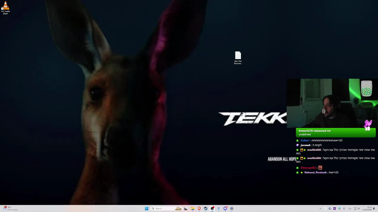Click username jocaaa6 in chat
Viewport: 378px width, 212px height.
(305, 145)
